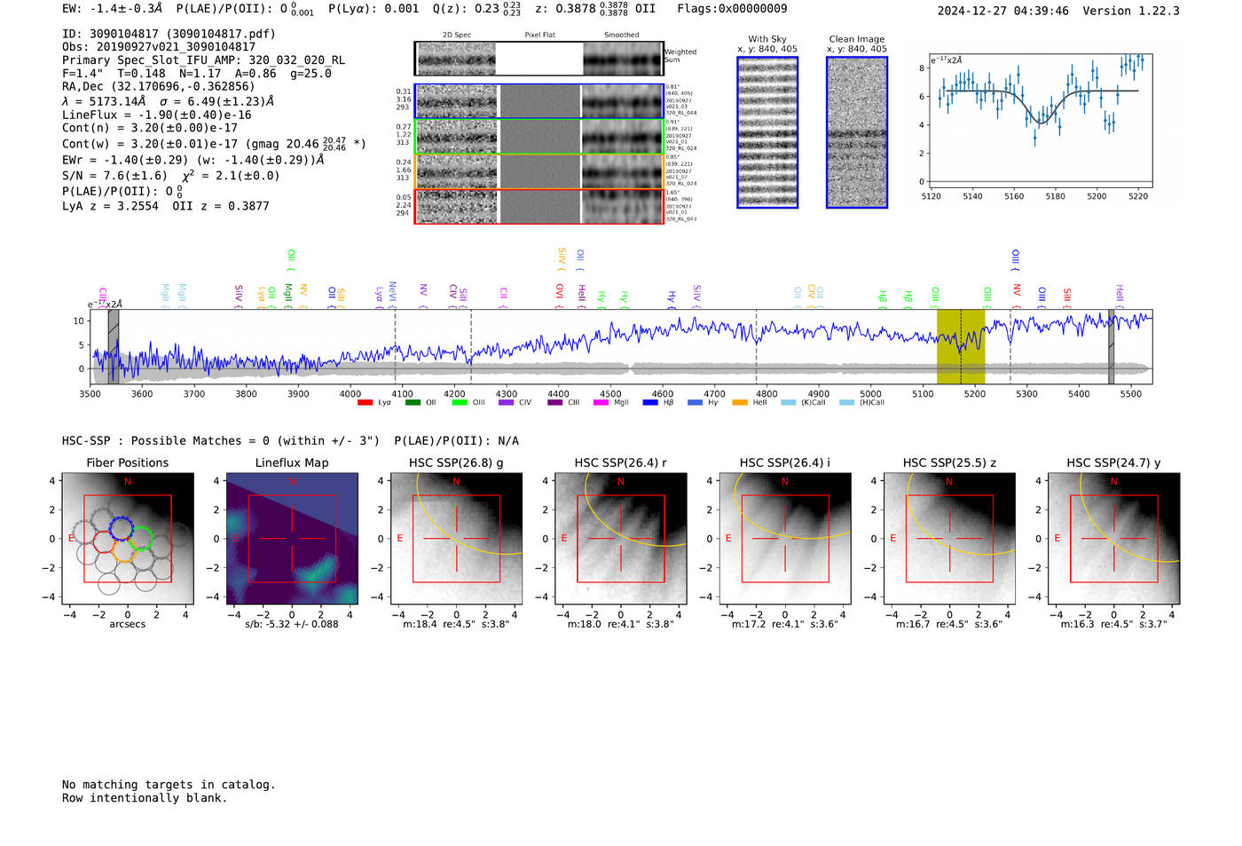The image size is (1242, 846).
Task: Click the magenta MgII legend swatch
Action: (601, 403)
